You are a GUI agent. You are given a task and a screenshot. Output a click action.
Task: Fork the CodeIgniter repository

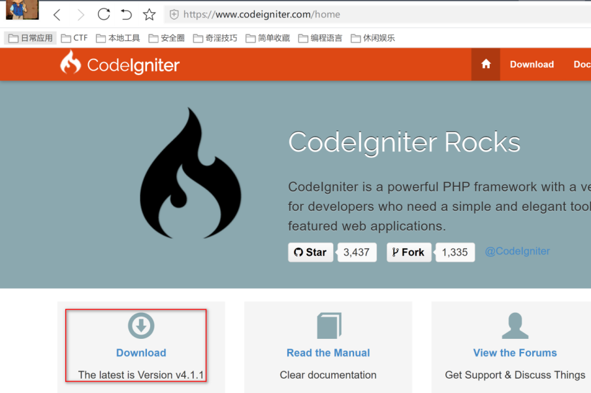tap(409, 252)
